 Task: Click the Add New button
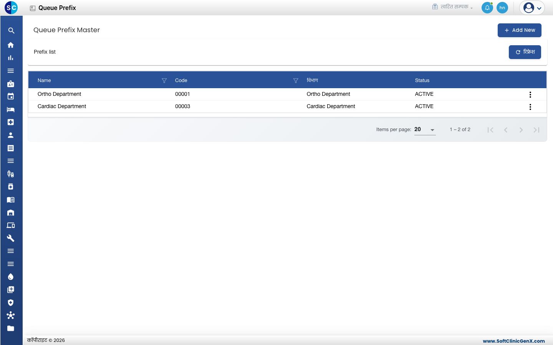(x=520, y=30)
